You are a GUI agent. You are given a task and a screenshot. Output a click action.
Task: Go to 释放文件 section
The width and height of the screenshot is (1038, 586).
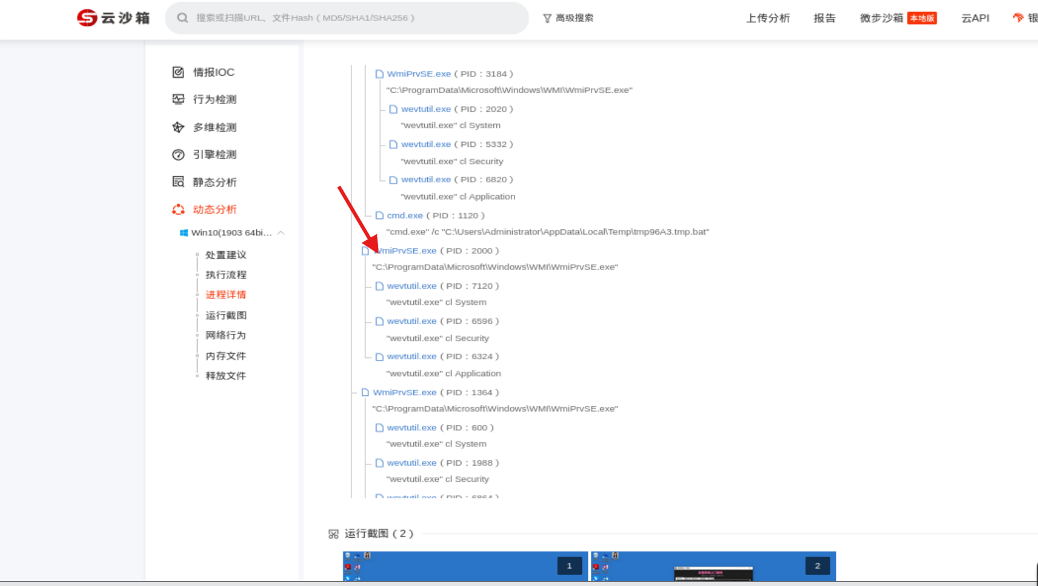click(x=226, y=375)
